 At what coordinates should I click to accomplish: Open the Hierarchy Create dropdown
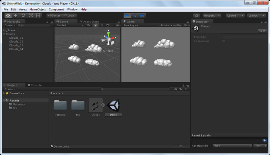10,25
